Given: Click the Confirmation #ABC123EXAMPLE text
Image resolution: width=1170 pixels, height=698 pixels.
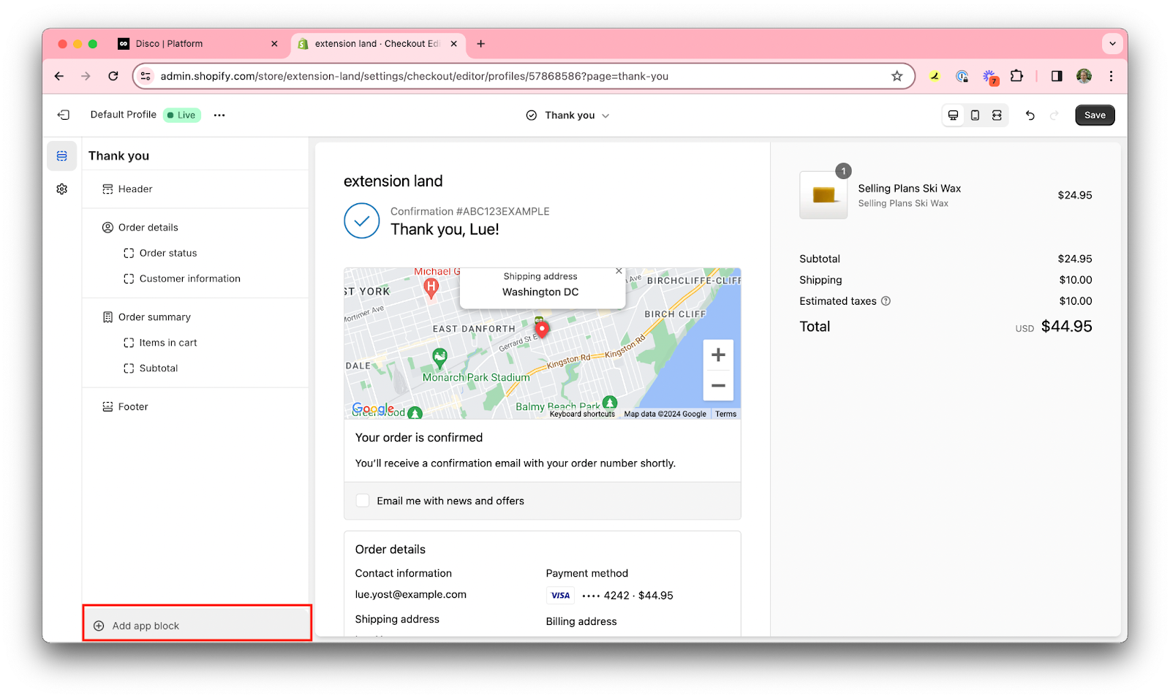Looking at the screenshot, I should pos(469,211).
